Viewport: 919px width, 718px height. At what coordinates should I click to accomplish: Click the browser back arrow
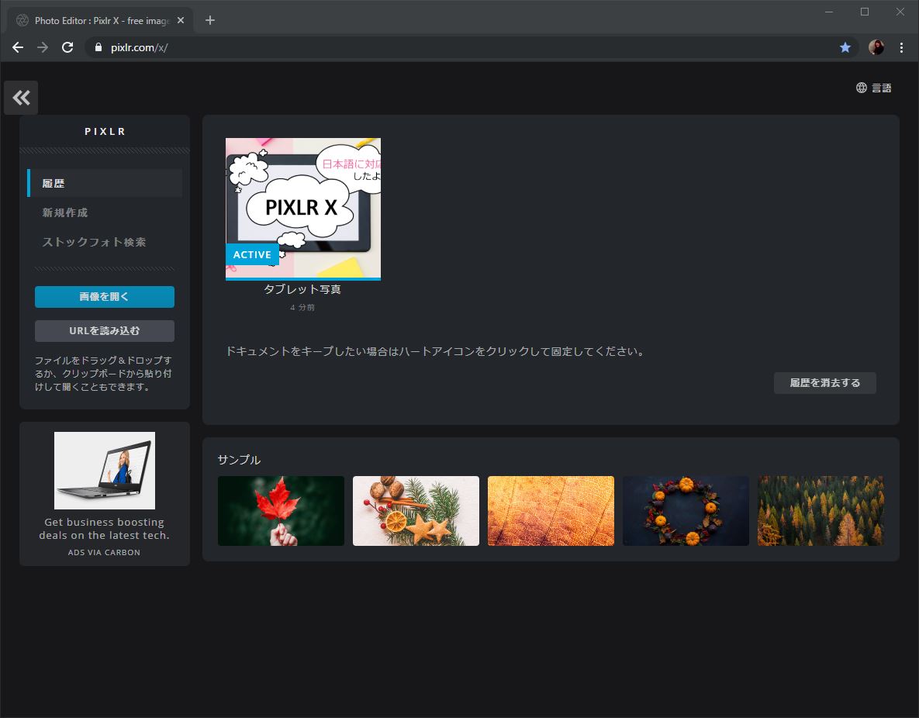point(18,47)
